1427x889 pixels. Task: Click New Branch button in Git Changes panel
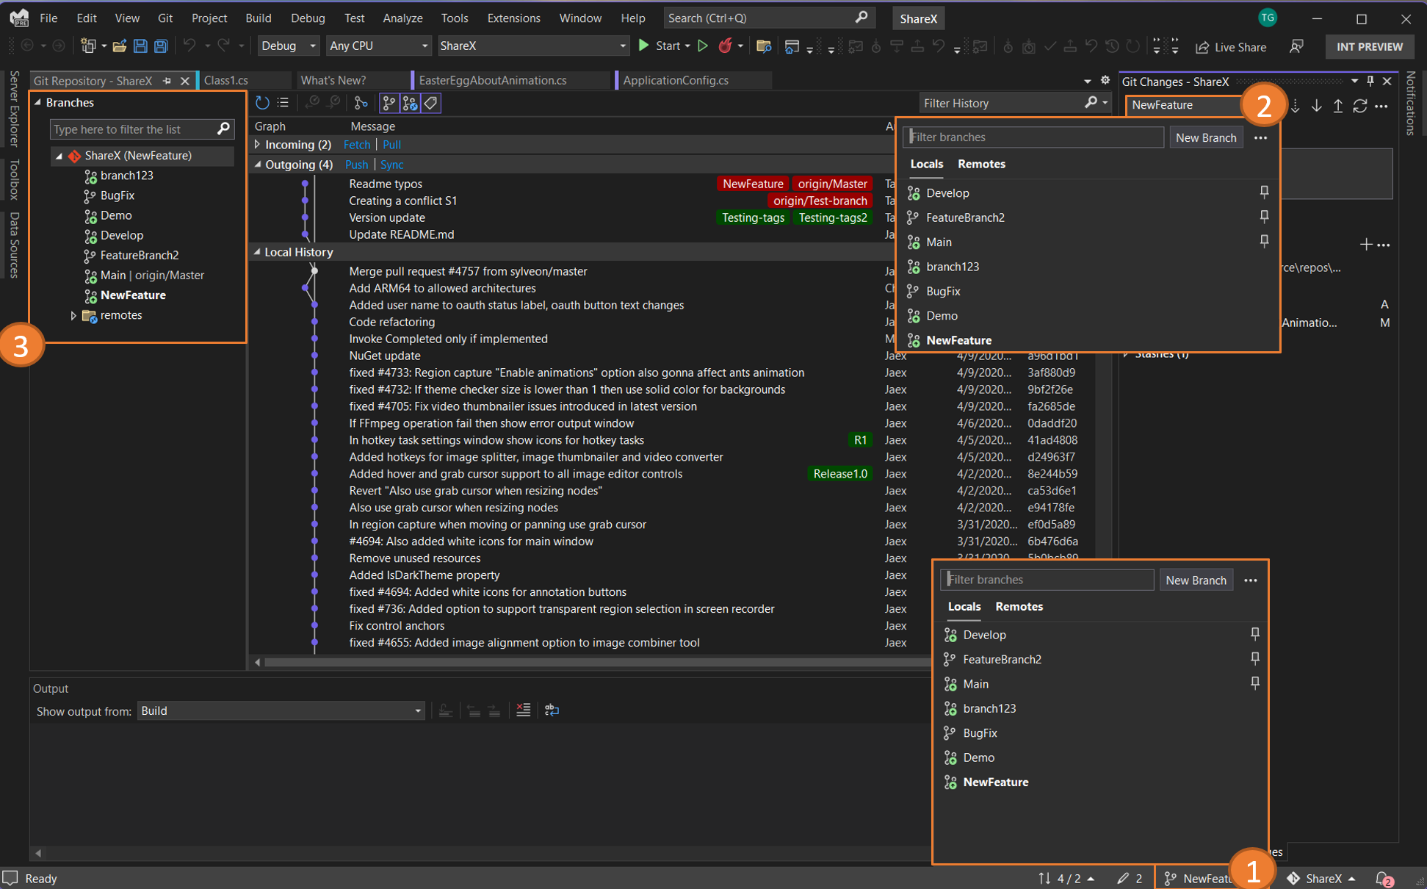1205,136
